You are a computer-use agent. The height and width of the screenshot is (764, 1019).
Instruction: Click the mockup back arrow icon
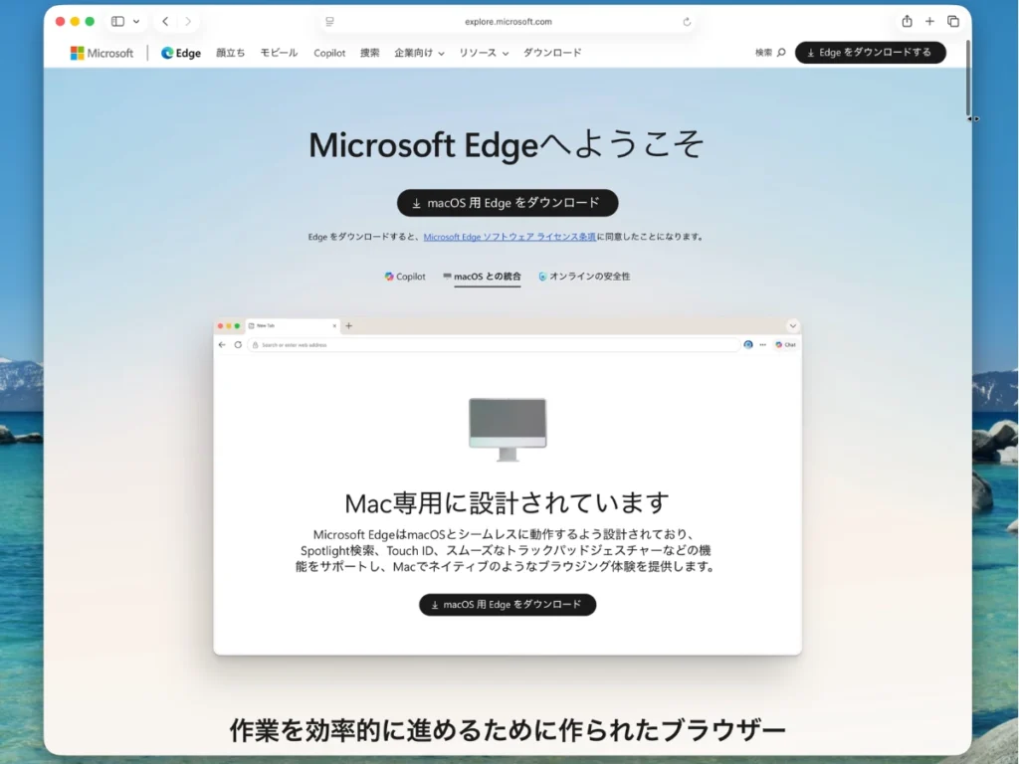[222, 345]
